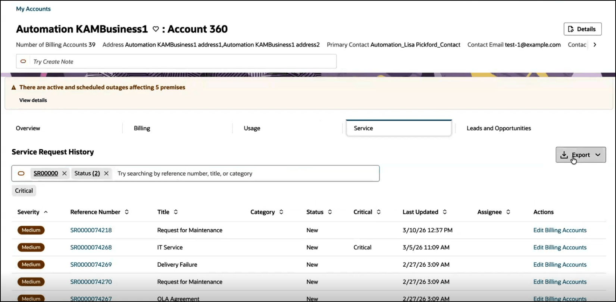Screen dimensions: 616x302
Task: Open the SR00000 filter chip
Action: click(46, 174)
